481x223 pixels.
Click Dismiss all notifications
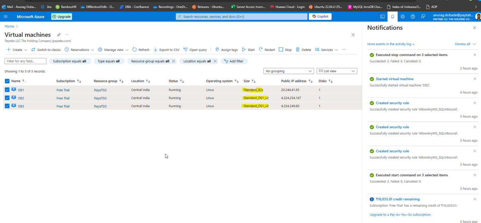462,44
